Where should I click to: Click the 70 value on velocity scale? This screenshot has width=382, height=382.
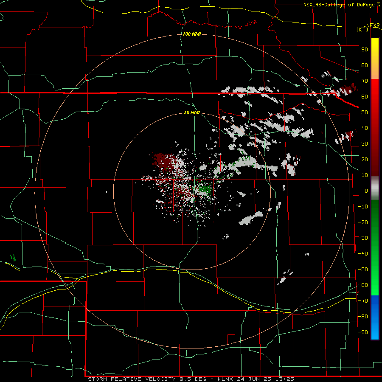tap(365, 81)
